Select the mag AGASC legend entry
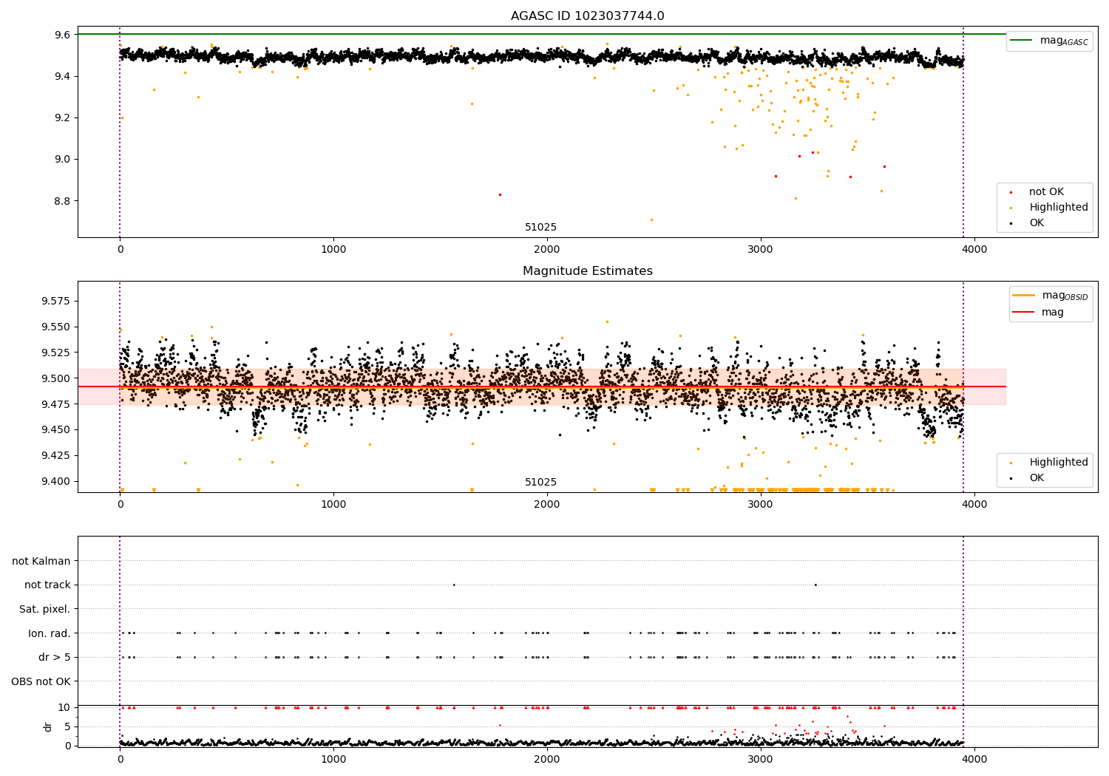1109x776 pixels. point(1049,41)
